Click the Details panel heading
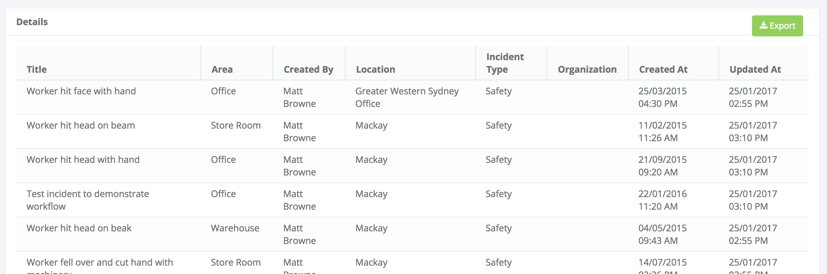The height and width of the screenshot is (274, 827). (x=32, y=22)
